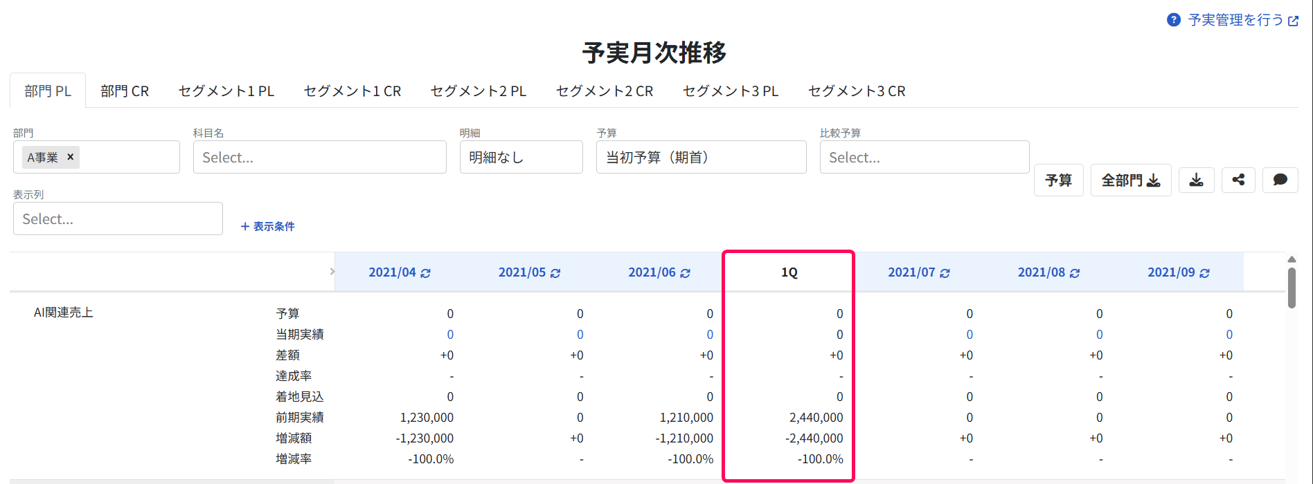The image size is (1313, 484).
Task: Click the 着地見込 row label
Action: [300, 397]
